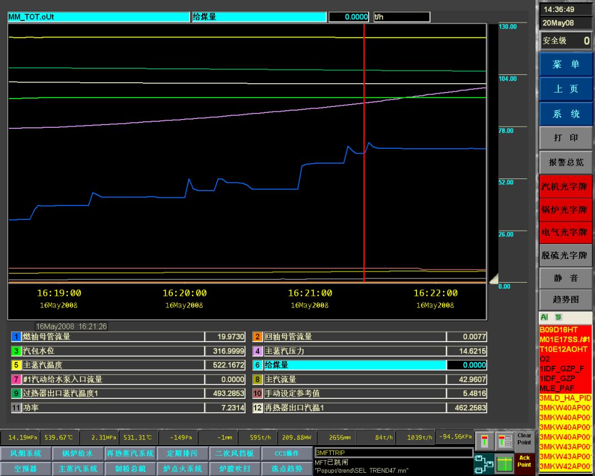This screenshot has height=476, width=595.
Task: Open the 空预器 screen
Action: [25, 469]
